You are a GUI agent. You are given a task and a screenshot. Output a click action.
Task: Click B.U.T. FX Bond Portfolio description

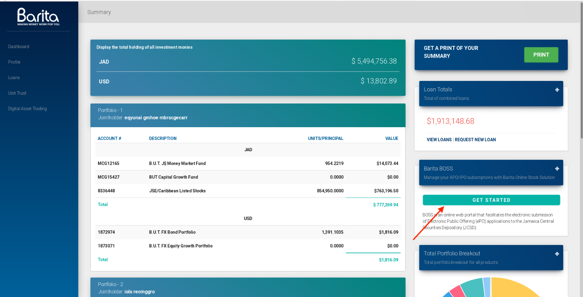(x=172, y=232)
